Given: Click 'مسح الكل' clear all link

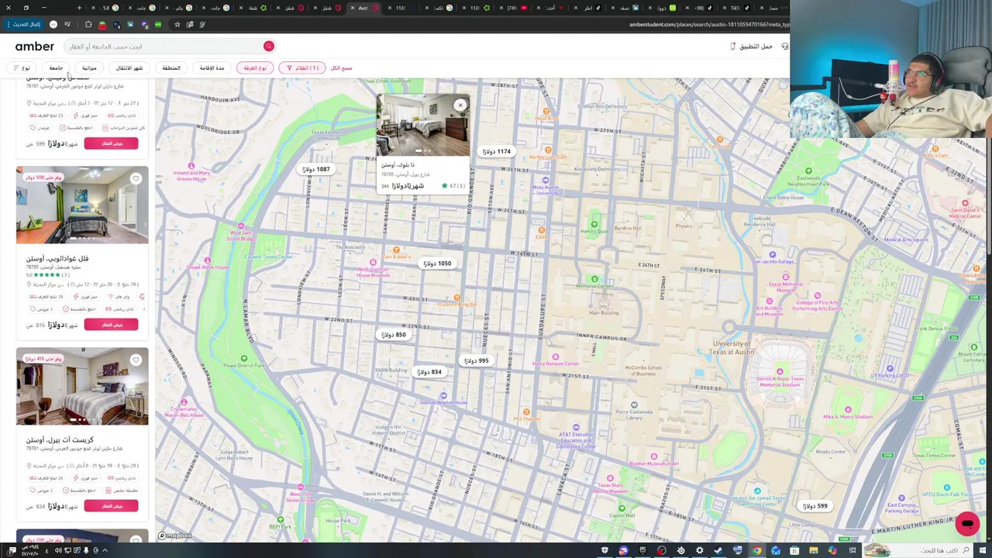Looking at the screenshot, I should coord(341,68).
